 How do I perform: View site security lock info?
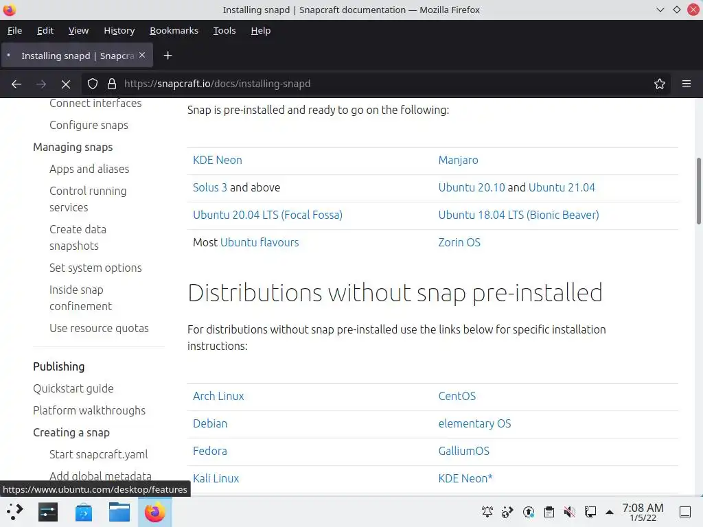112,84
